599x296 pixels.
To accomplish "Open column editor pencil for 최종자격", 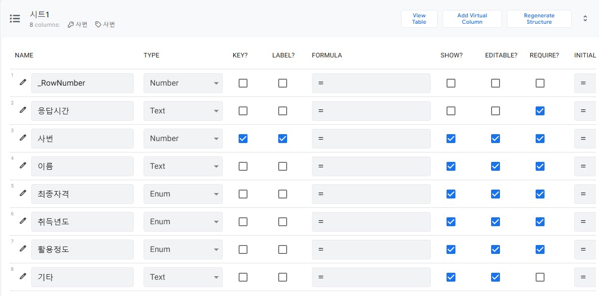I will tap(23, 193).
